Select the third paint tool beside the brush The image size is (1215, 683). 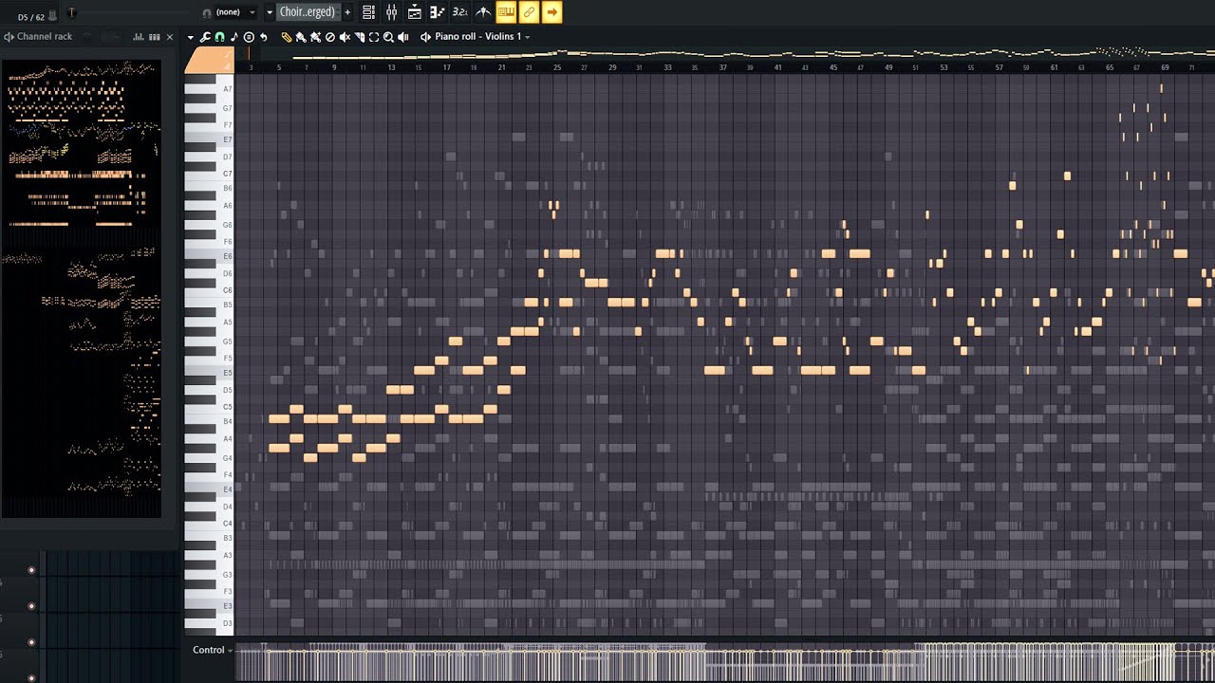point(315,37)
